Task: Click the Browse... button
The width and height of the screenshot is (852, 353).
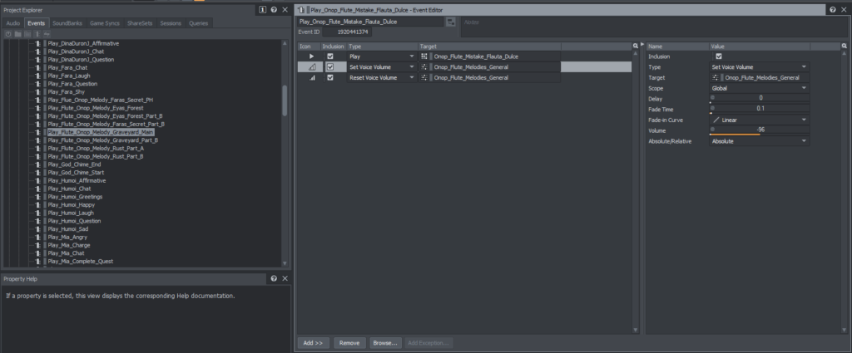Action: (384, 342)
